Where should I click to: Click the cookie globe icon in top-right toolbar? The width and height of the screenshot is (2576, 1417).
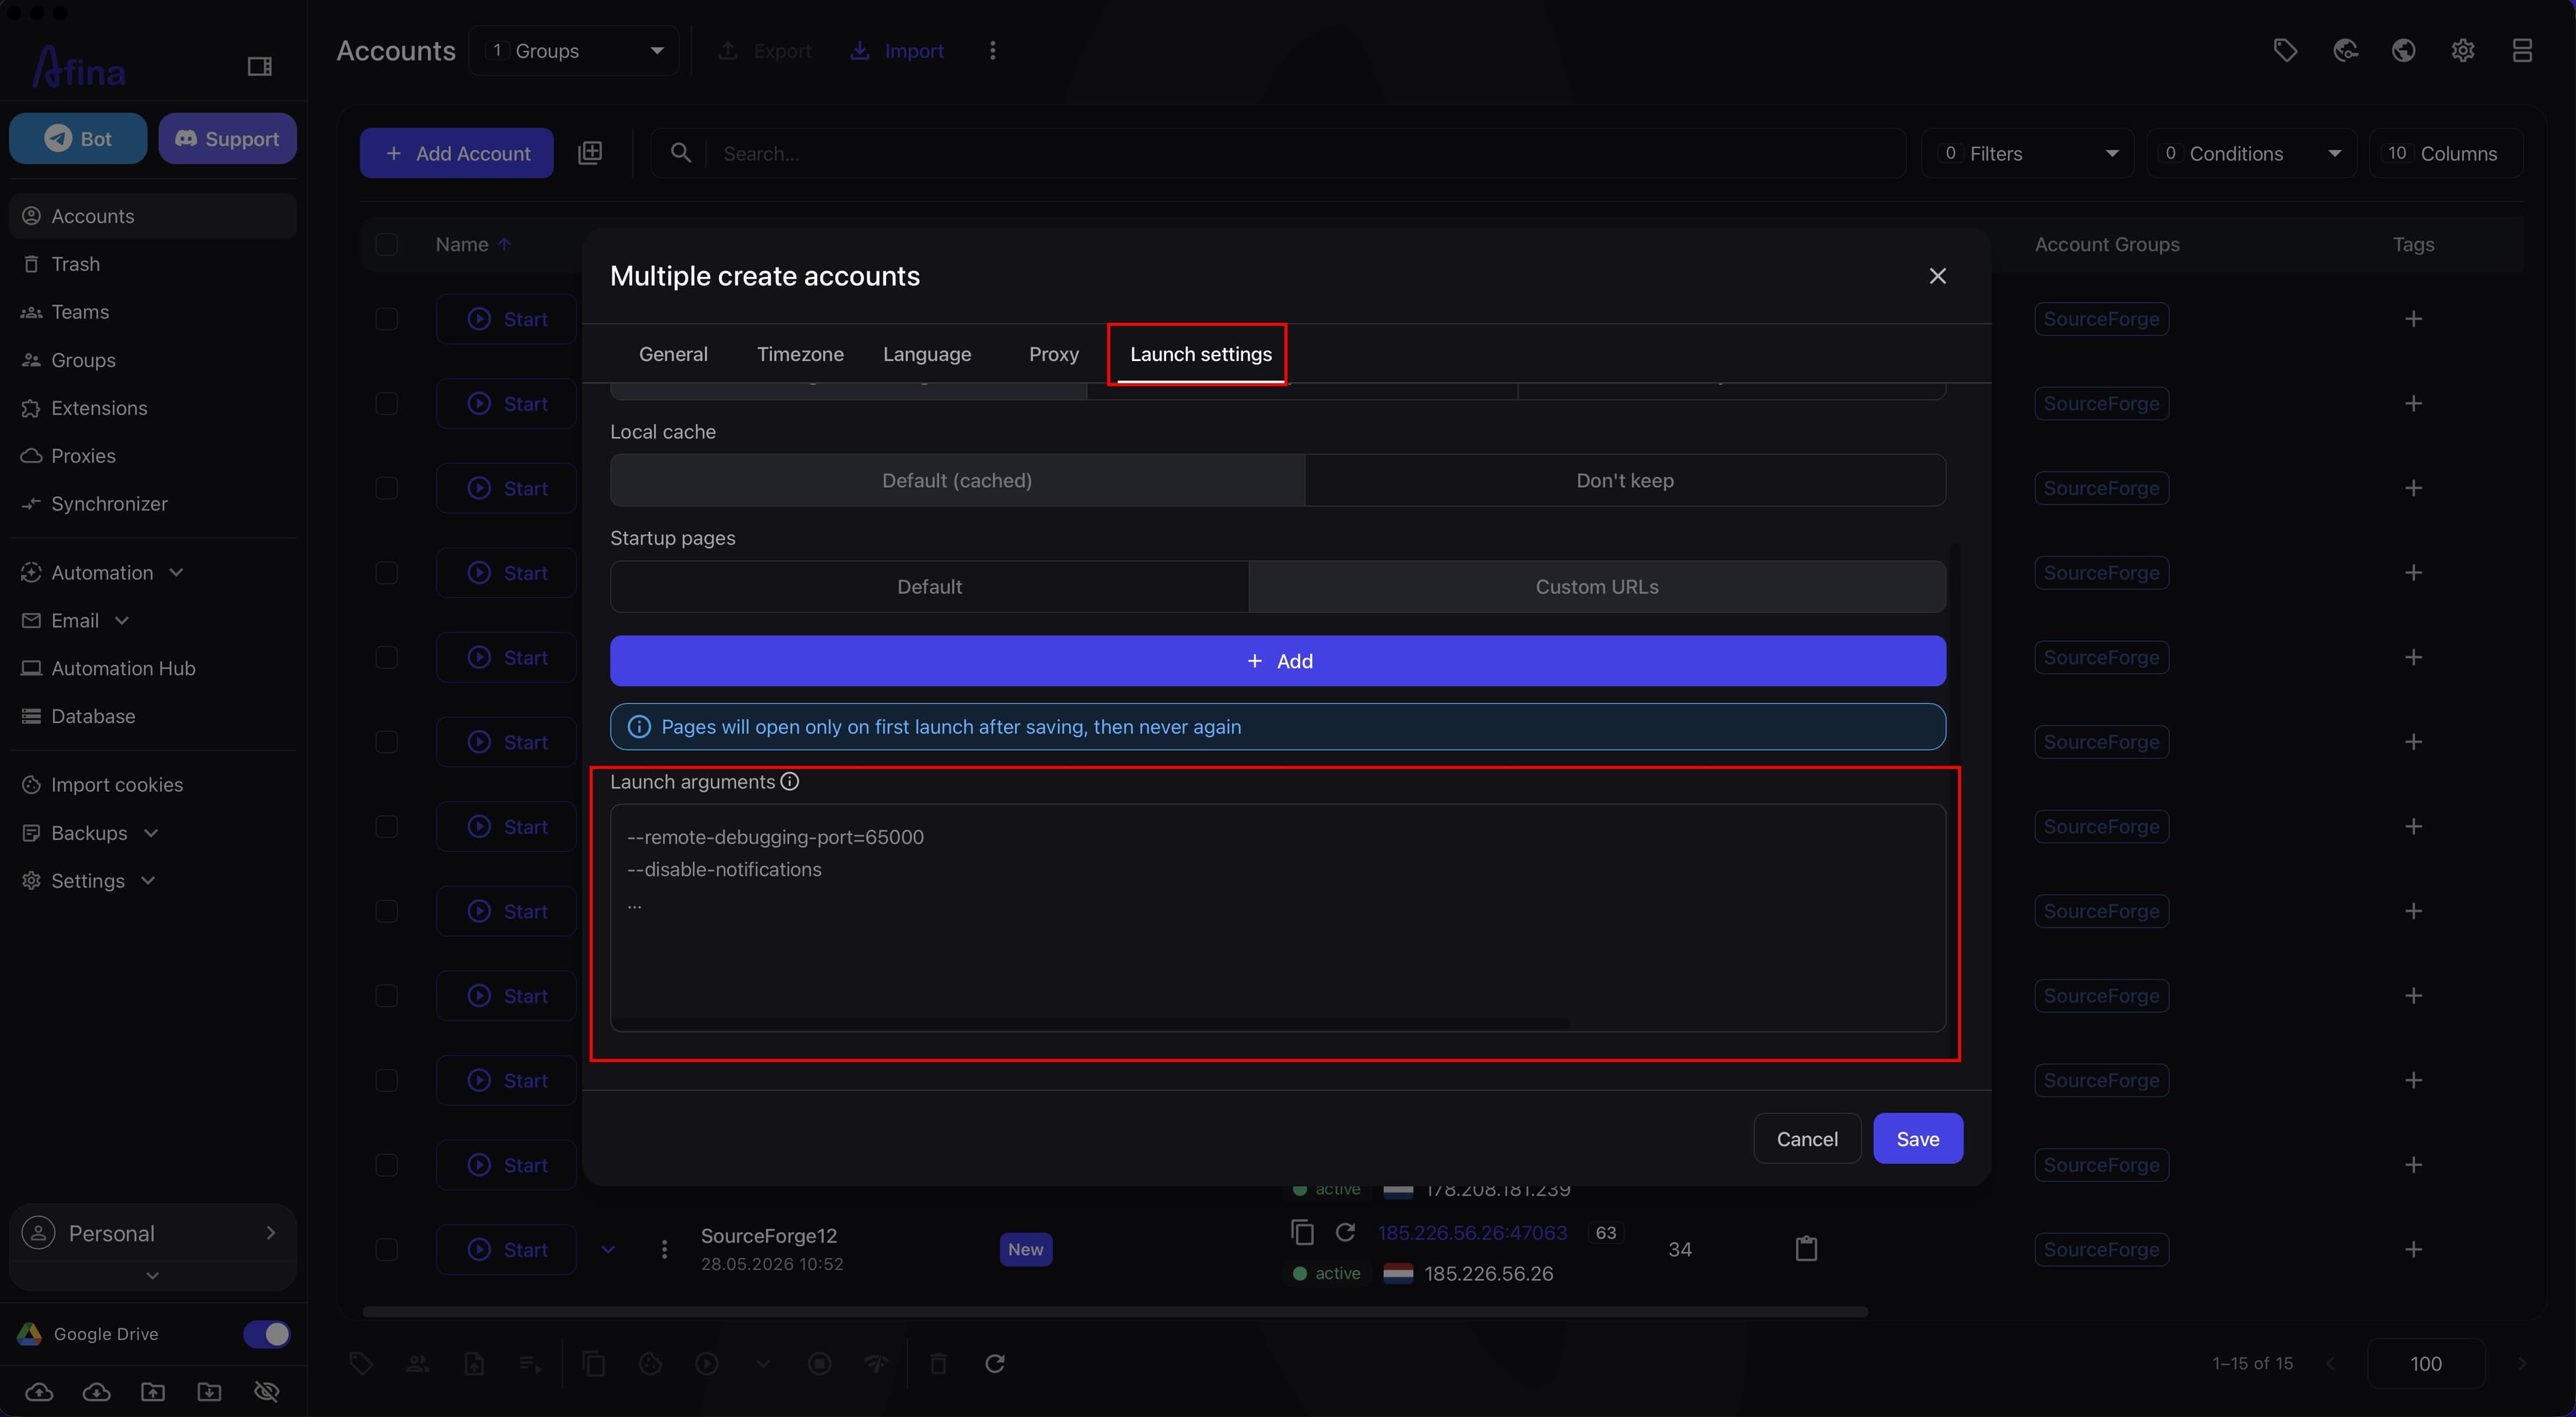click(2345, 51)
